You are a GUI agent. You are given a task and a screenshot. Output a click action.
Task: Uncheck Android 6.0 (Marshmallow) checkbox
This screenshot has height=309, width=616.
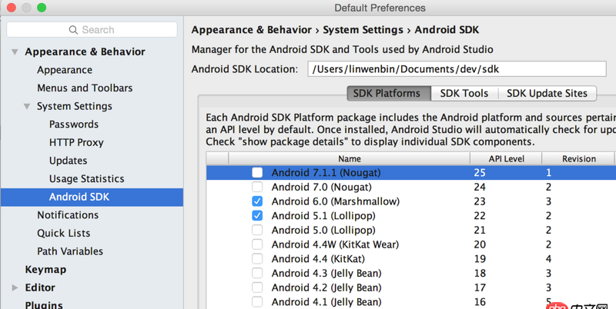tap(257, 201)
